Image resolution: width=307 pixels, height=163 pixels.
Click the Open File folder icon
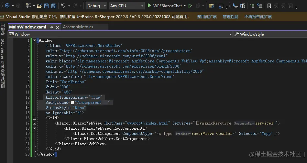click(x=39, y=6)
